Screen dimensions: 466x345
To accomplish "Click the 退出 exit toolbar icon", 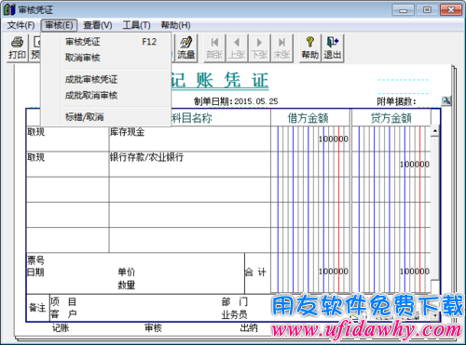I will pos(333,48).
